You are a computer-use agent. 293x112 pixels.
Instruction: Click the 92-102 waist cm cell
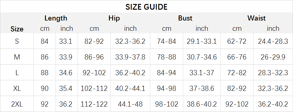(x=237, y=104)
